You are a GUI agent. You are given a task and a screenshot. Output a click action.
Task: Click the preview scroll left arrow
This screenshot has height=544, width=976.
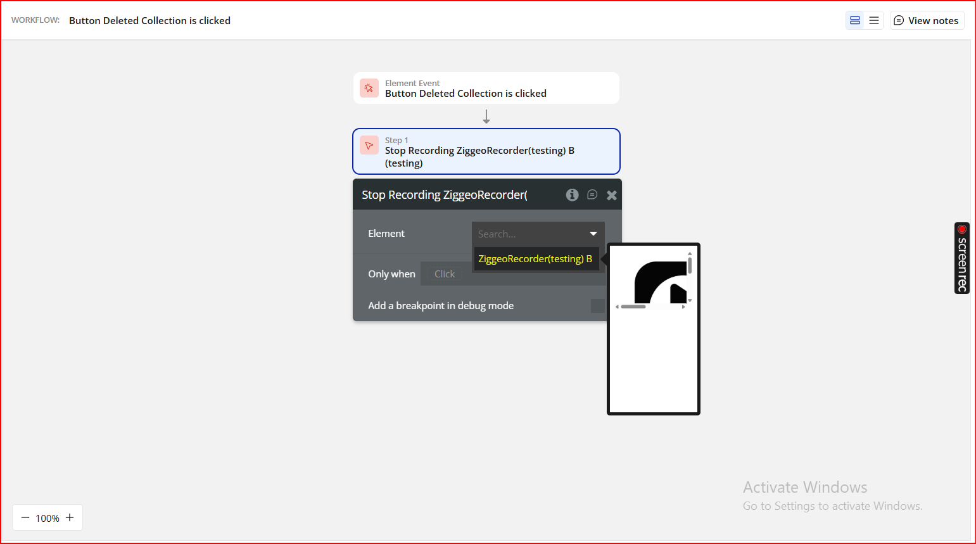[x=617, y=307]
